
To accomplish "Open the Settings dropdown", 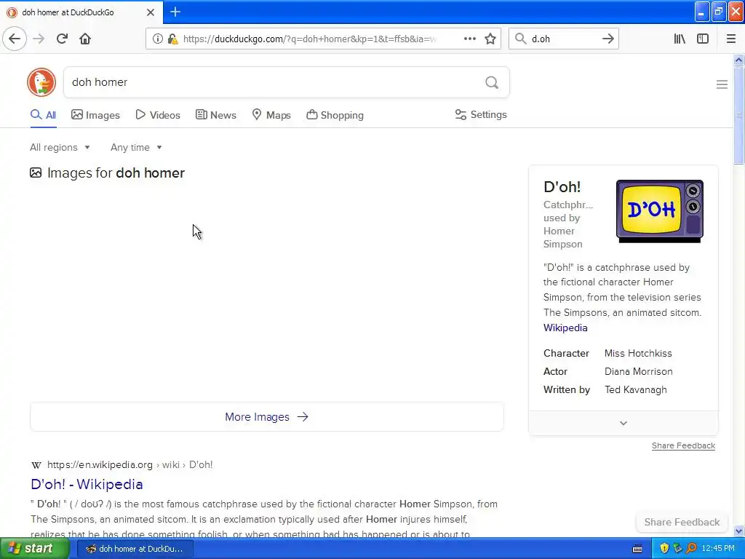I will tap(481, 114).
